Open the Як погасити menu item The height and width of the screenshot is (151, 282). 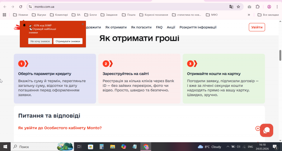[141, 27]
